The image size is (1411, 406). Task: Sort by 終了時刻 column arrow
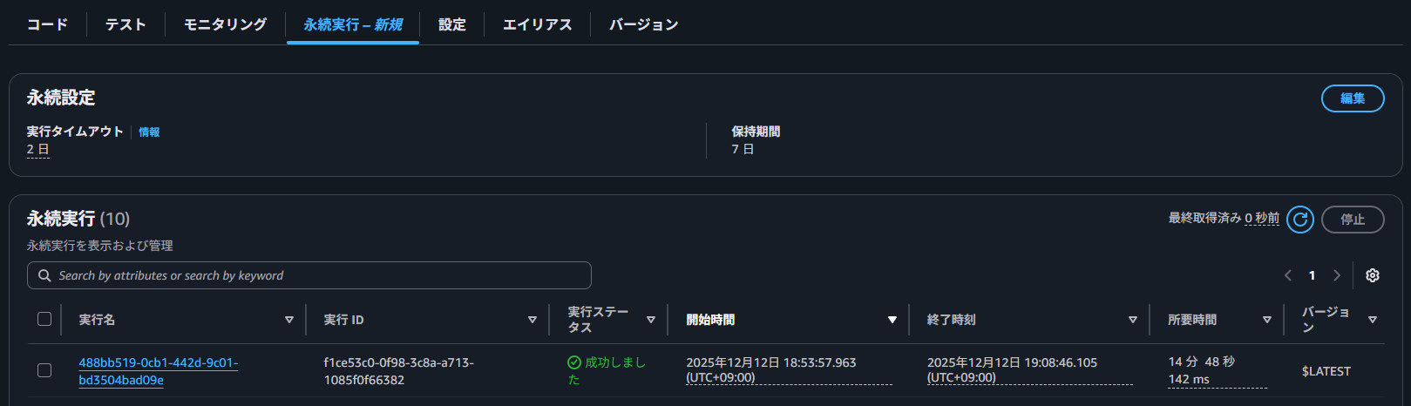[1132, 320]
